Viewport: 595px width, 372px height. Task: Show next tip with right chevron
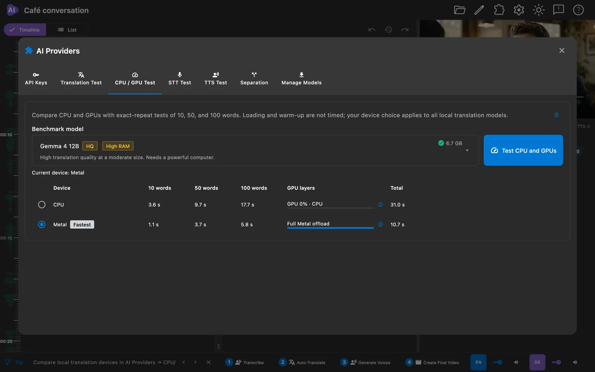coord(195,362)
